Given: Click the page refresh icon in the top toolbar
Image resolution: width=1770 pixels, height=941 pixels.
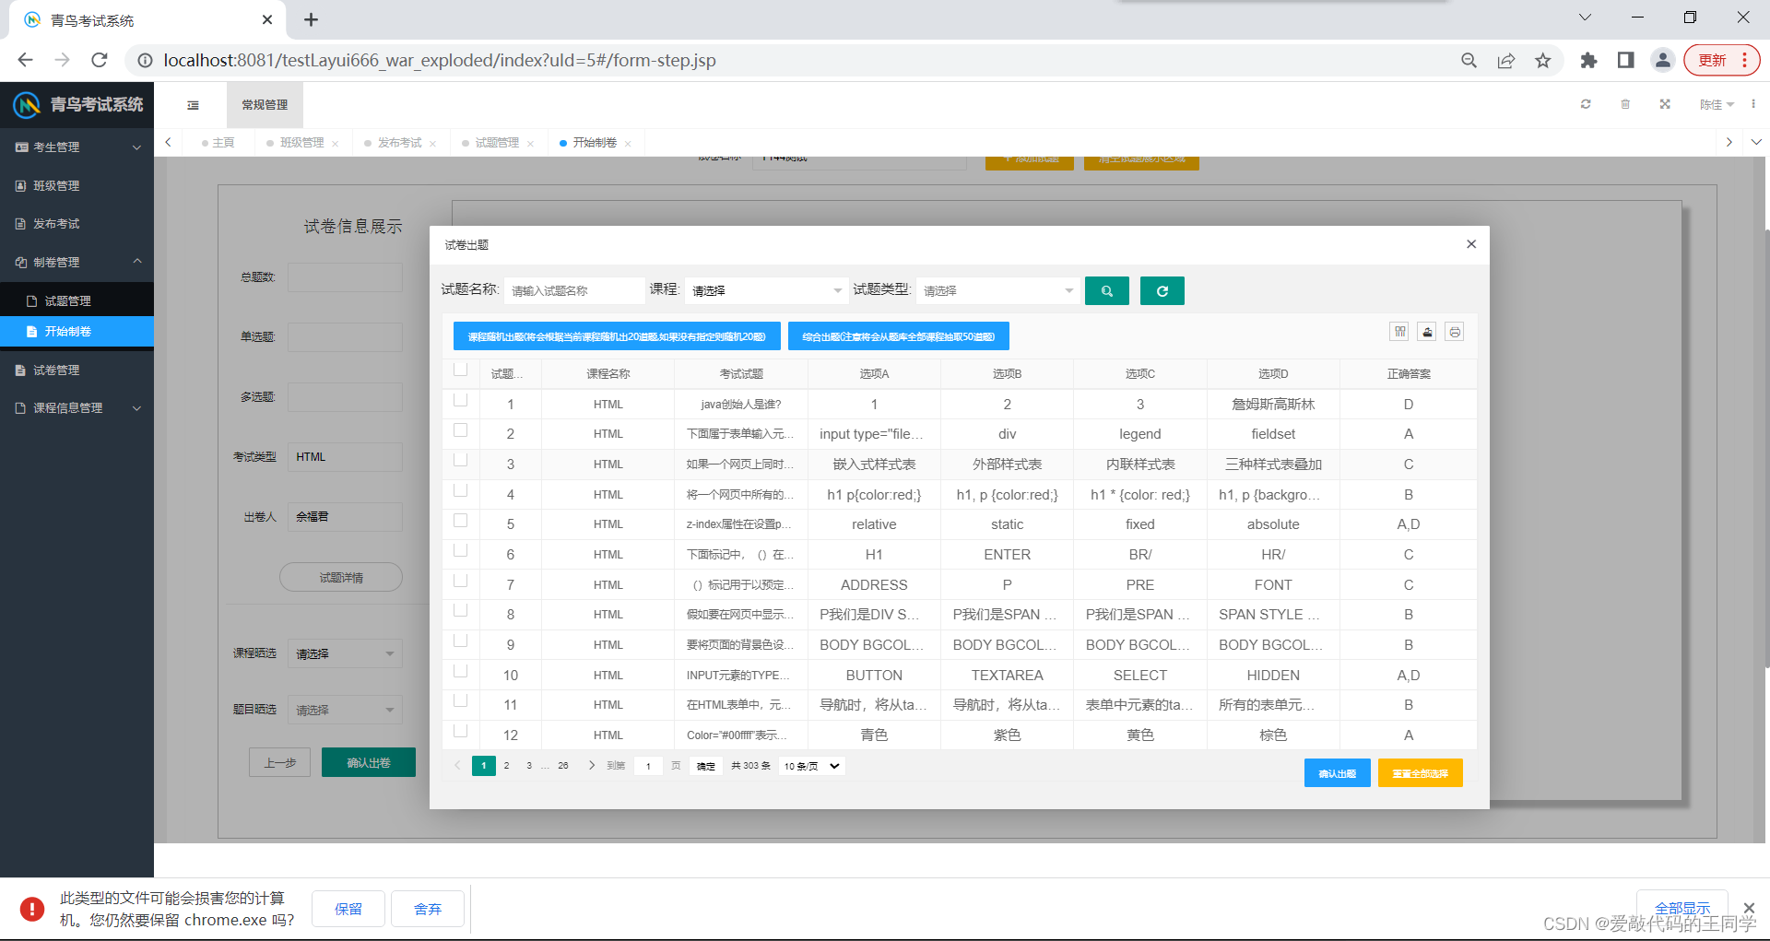Looking at the screenshot, I should tap(1586, 104).
